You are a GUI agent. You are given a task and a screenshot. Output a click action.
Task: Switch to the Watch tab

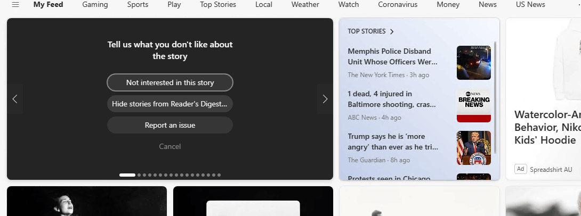(349, 5)
